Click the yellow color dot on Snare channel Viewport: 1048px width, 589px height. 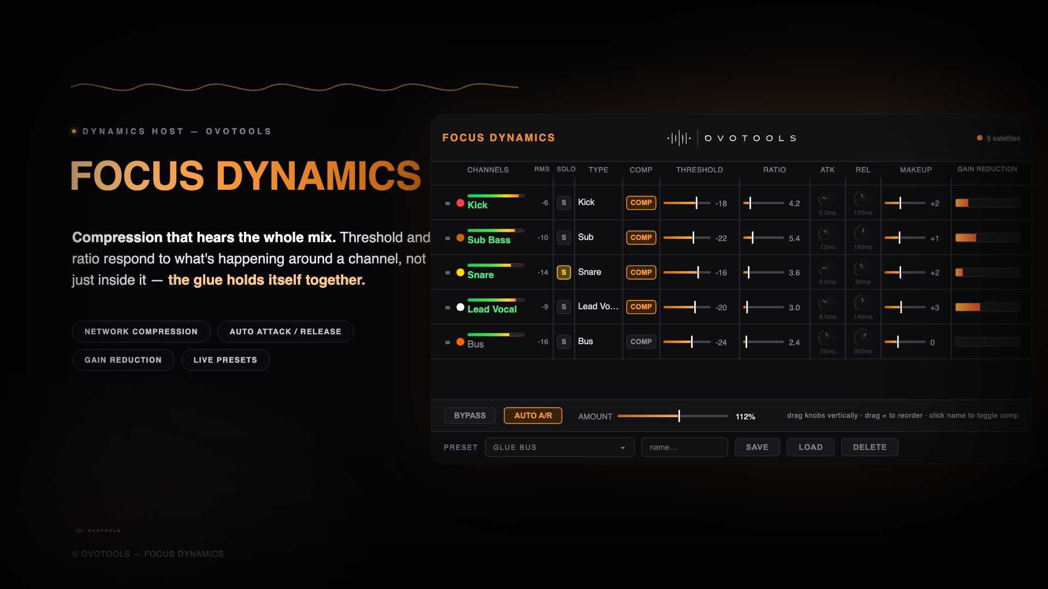(x=460, y=273)
